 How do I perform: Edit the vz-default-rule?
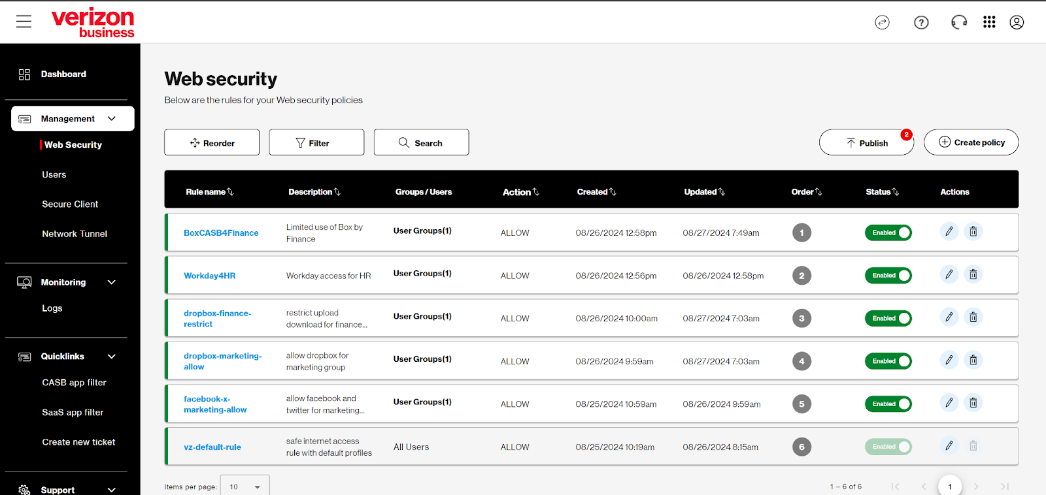[x=949, y=445]
